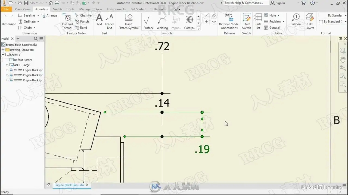This screenshot has width=348, height=195.
Task: Click the Zoom icon in navigation bar
Action: point(343,67)
